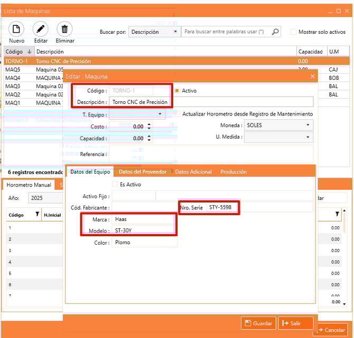Close the Editar Maquina dialog
This screenshot has width=354, height=338.
312,76
